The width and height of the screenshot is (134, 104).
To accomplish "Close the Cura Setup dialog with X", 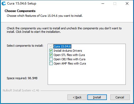I will click(x=127, y=3).
